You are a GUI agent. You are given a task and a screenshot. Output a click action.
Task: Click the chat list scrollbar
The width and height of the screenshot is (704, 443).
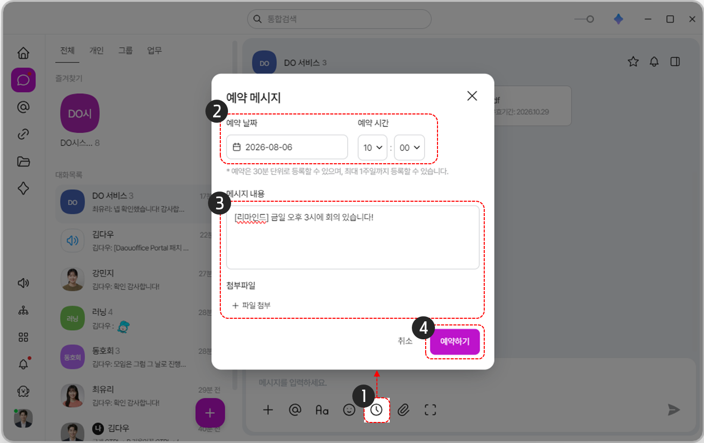pyautogui.click(x=235, y=216)
